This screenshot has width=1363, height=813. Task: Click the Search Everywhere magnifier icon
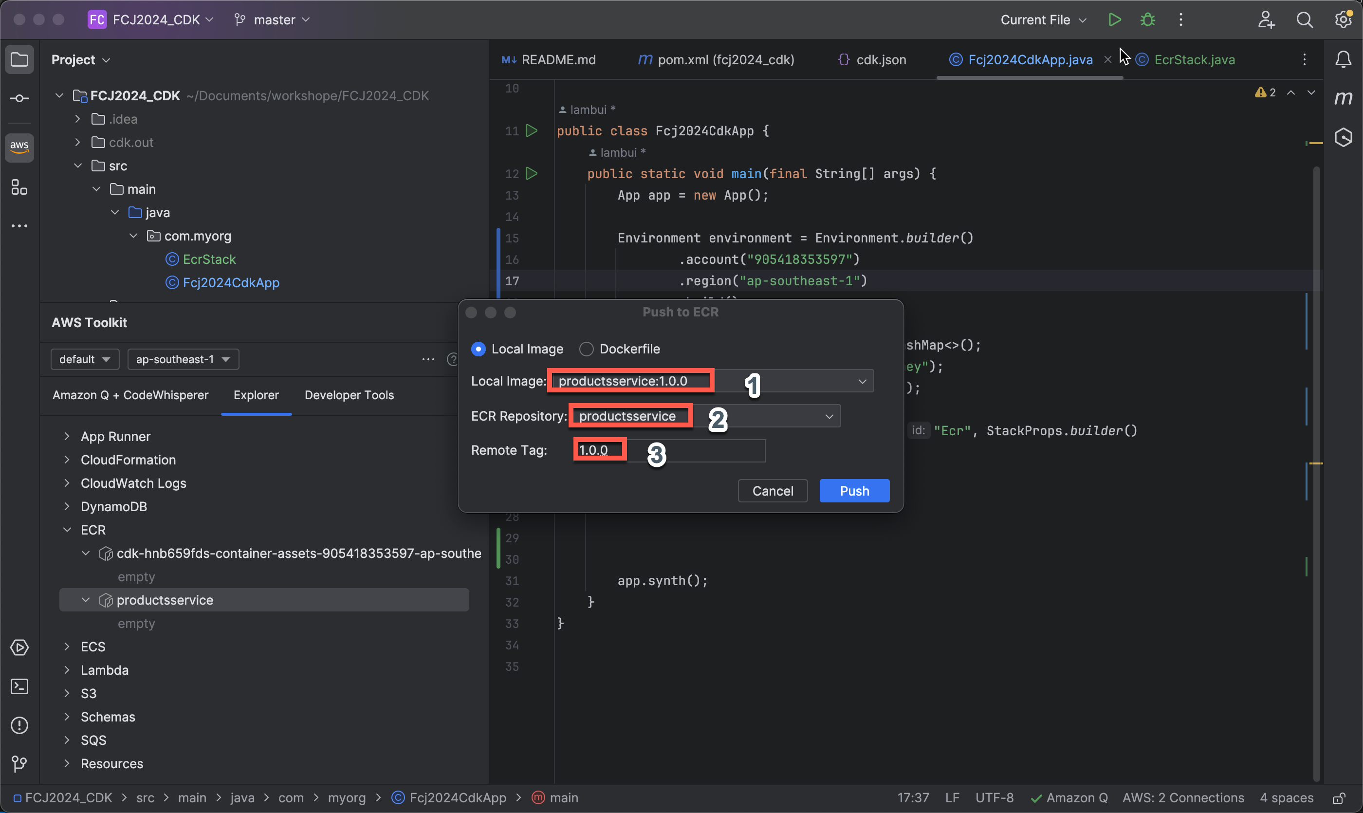(x=1305, y=20)
